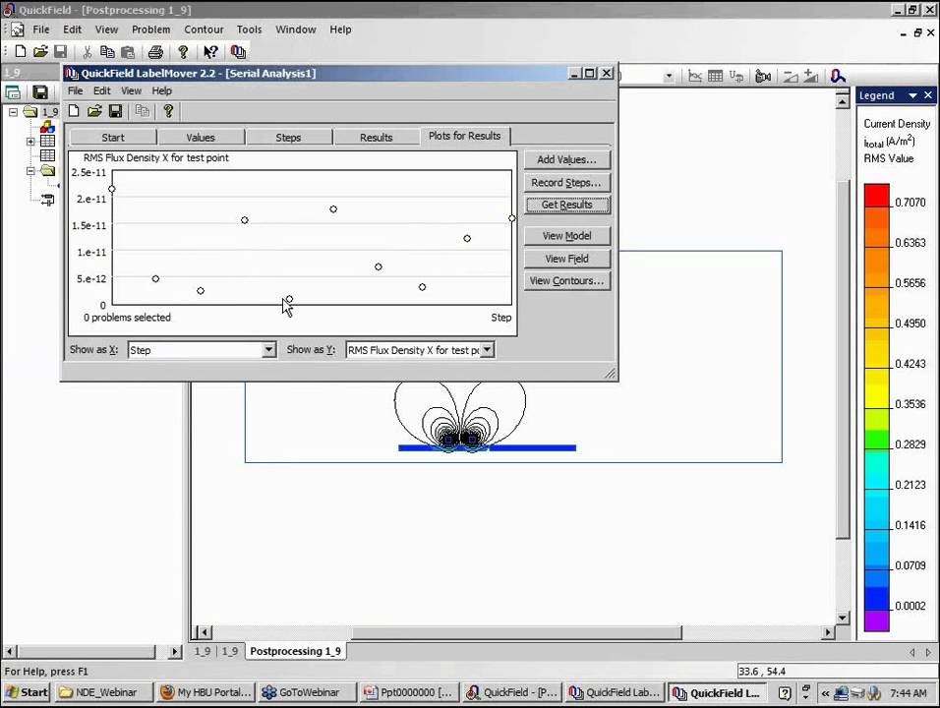940x708 pixels.
Task: Click the View Field button
Action: pyautogui.click(x=567, y=259)
